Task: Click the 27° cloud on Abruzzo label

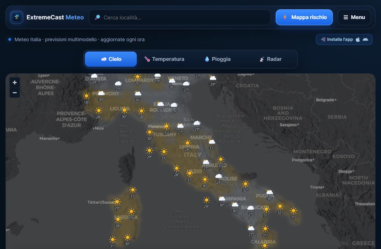Action: (206, 162)
